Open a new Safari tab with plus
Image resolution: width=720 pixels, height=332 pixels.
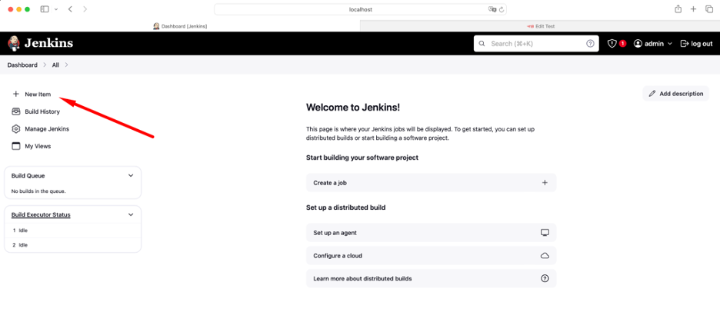point(693,9)
